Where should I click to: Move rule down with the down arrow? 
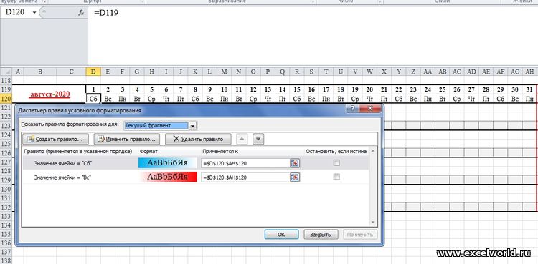tap(258, 139)
